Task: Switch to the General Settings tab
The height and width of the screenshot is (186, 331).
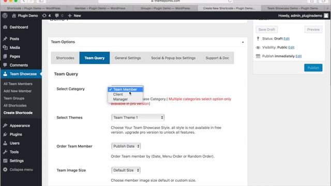Action: 128,58
